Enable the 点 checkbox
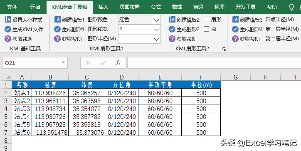The image size is (301, 151). click(x=206, y=29)
